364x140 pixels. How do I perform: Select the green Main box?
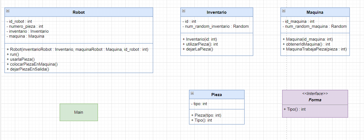(79, 112)
